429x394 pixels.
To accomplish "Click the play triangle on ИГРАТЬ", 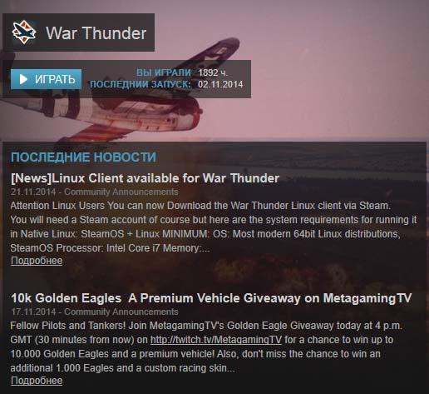I will 23,79.
